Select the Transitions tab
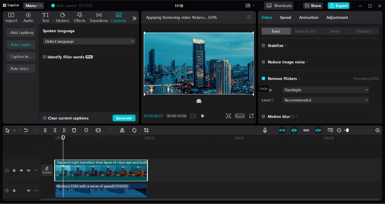The height and width of the screenshot is (204, 385). 99,17
